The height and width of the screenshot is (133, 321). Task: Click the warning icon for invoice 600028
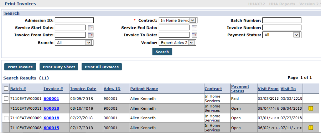(311, 108)
